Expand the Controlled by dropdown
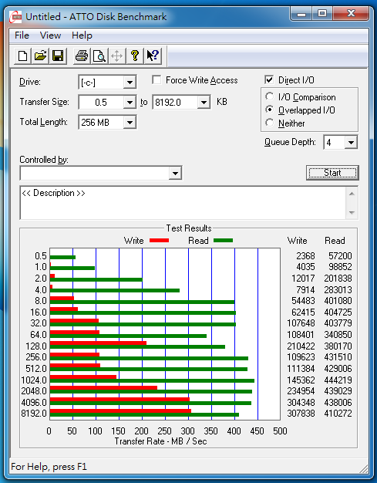The height and width of the screenshot is (483, 377). point(175,173)
